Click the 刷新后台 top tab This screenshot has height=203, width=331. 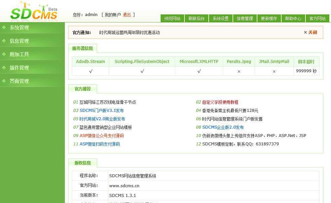click(197, 18)
